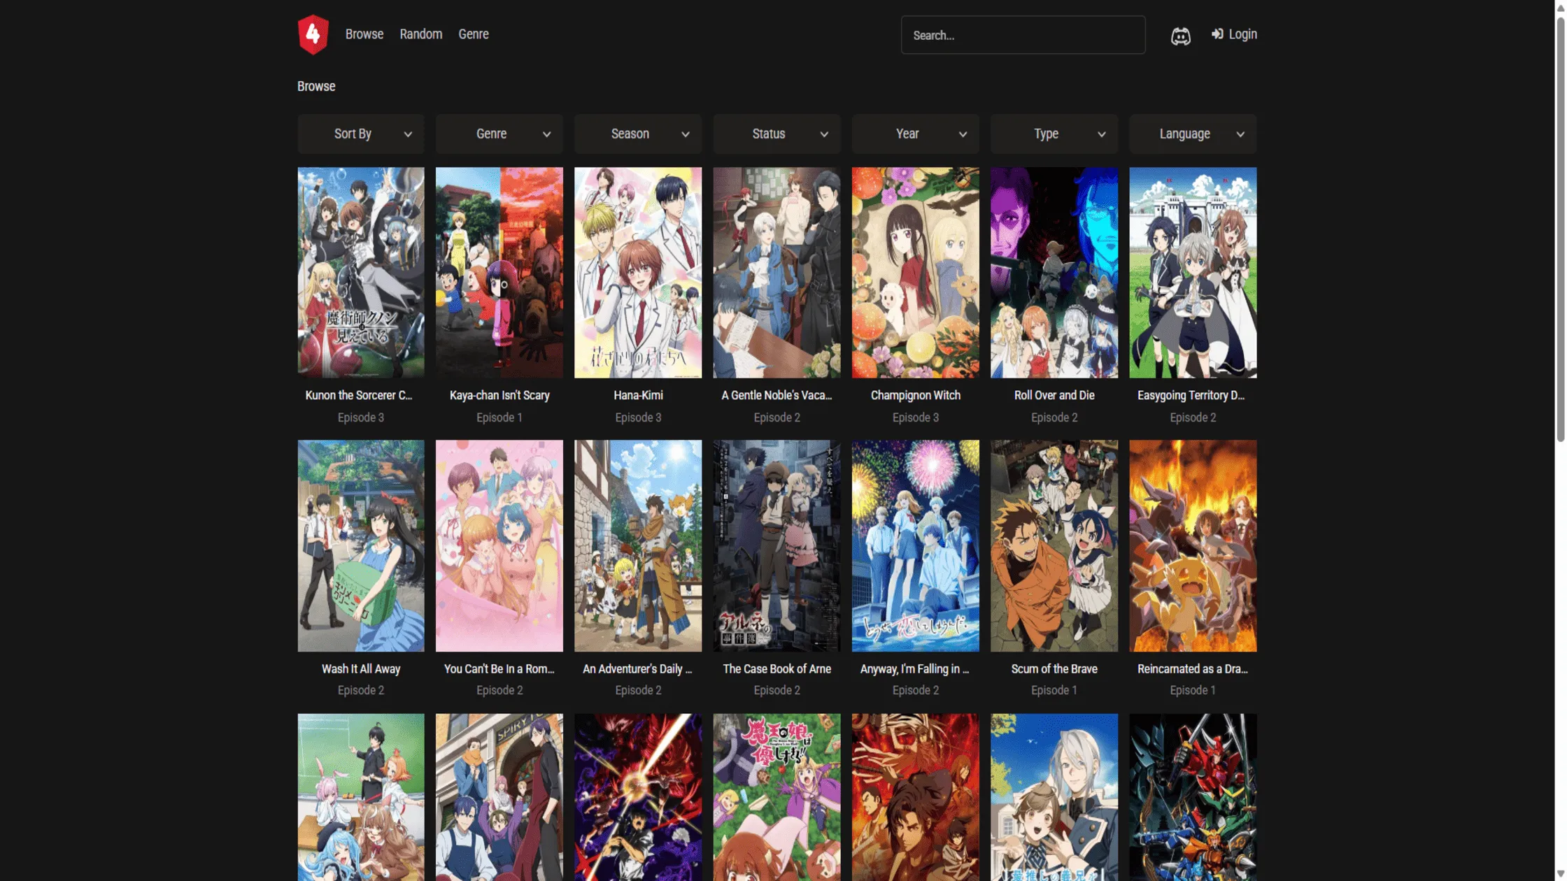Select Random from the navigation bar
Screen dimensions: 1567x881
(x=420, y=34)
